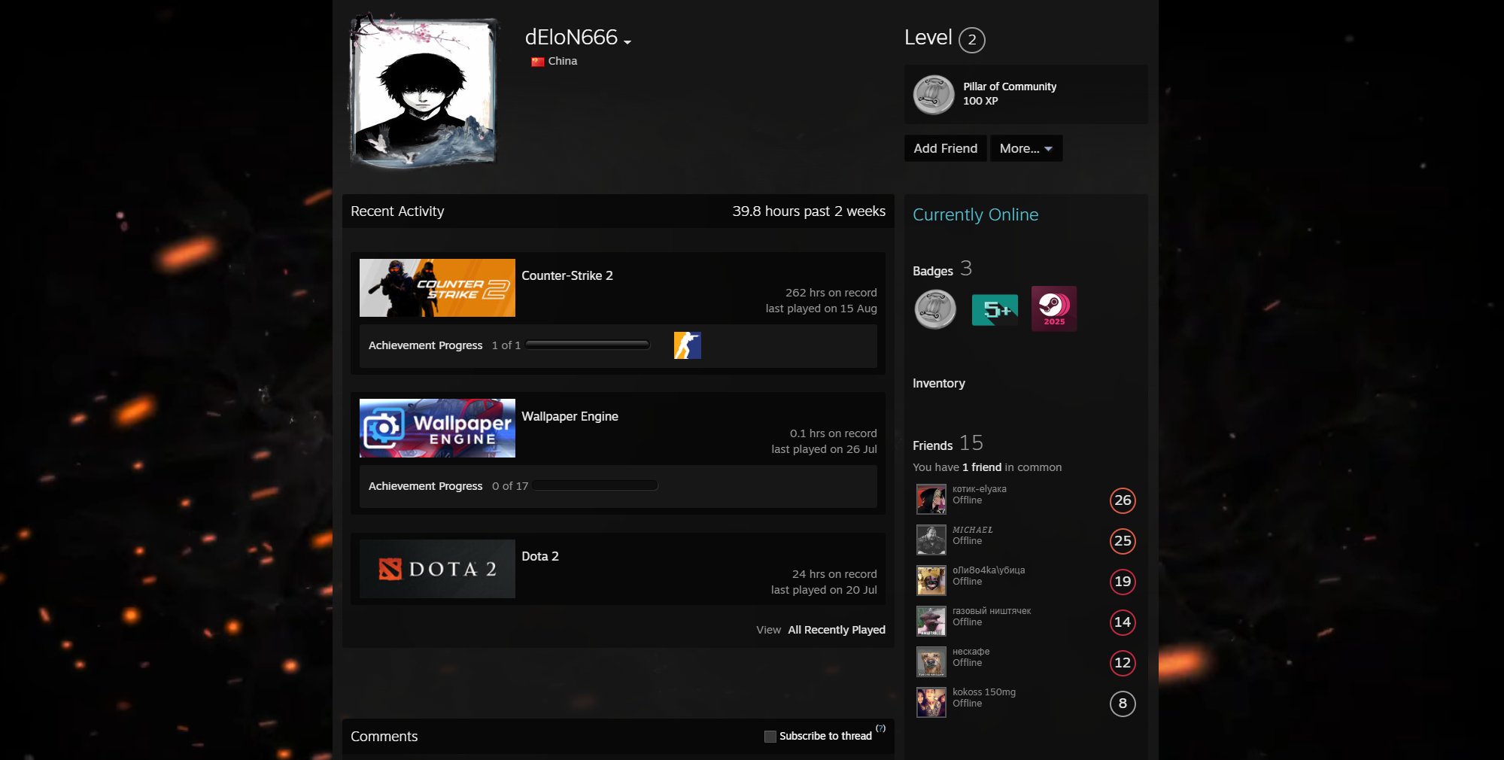Click the green 5+ game collector badge
The width and height of the screenshot is (1504, 760).
click(x=995, y=309)
